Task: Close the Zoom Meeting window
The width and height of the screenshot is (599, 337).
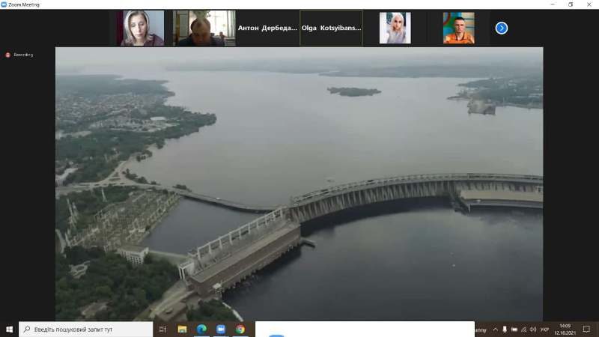Action: tap(589, 4)
